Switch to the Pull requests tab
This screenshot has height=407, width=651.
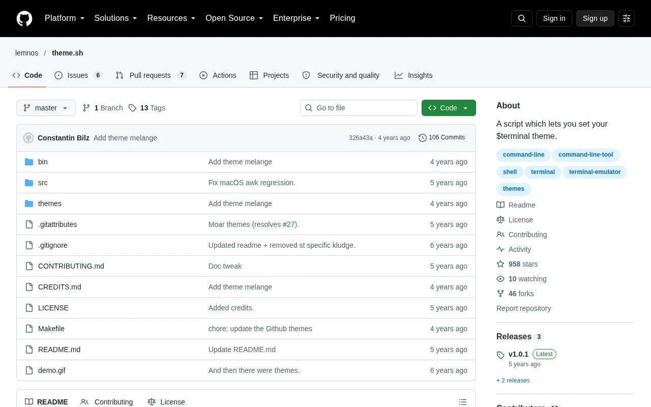(151, 75)
